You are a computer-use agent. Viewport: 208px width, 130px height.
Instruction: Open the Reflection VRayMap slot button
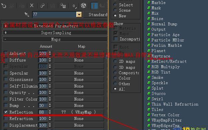79,112
